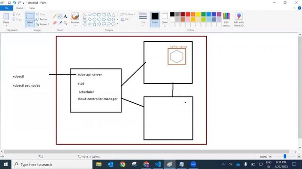The image size is (302, 169).
Task: Open the Select options dropdown arrow
Action: coord(30,25)
